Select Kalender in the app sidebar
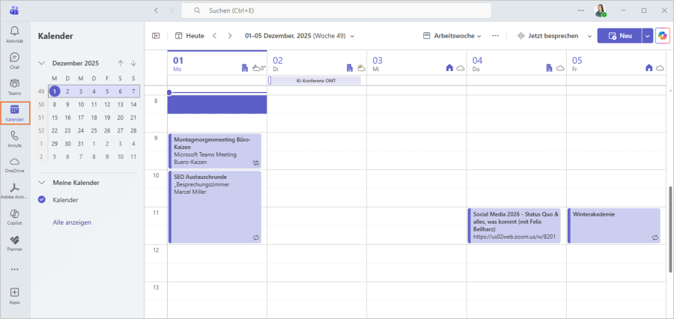This screenshot has width=674, height=319. click(x=15, y=112)
